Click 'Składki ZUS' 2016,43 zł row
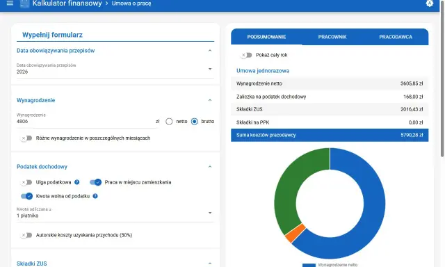The width and height of the screenshot is (445, 267). click(330, 109)
